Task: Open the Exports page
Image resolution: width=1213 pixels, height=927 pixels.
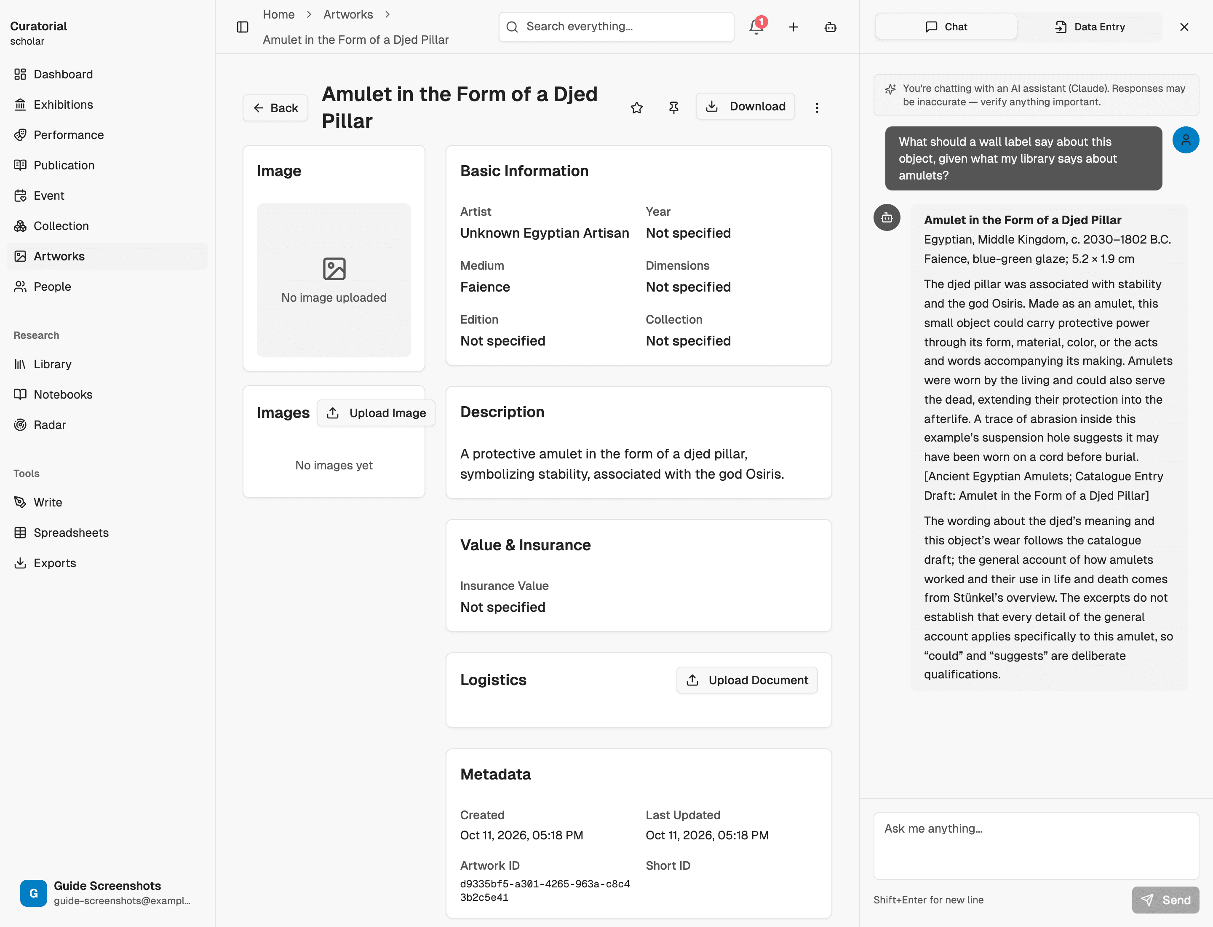Action: [x=107, y=563]
